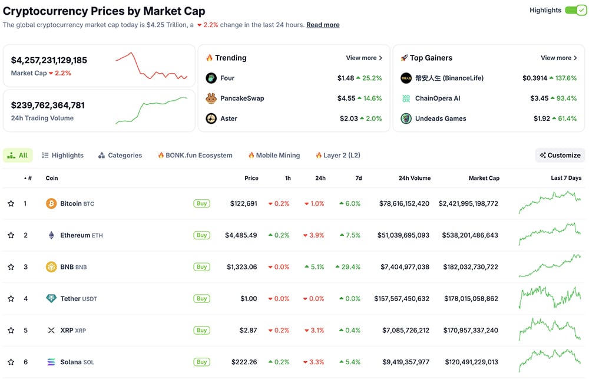Screen dimensions: 589x379
Task: Click the ChainOpera AI icon
Action: (x=406, y=98)
